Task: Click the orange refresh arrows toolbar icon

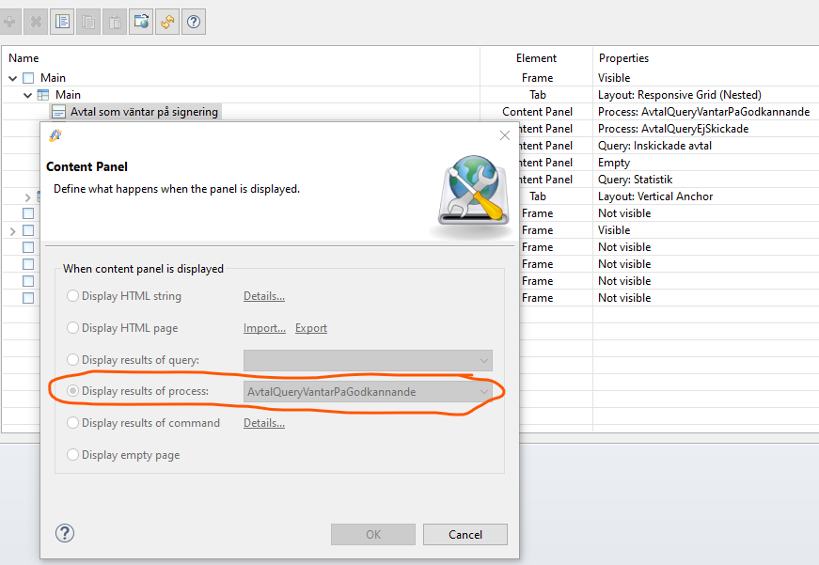Action: click(x=167, y=22)
